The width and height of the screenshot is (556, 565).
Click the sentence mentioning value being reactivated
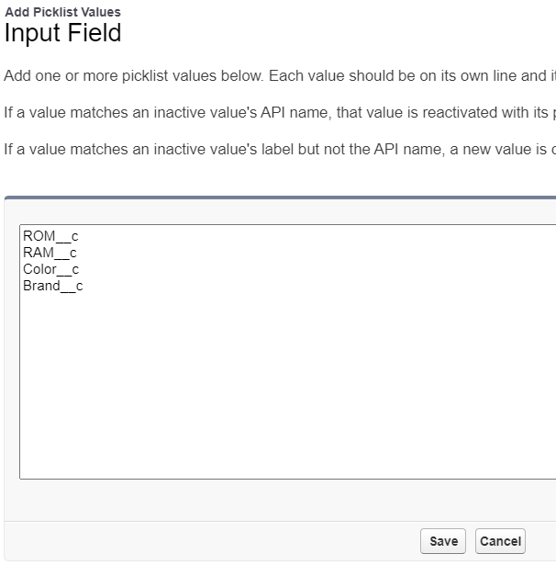(275, 114)
